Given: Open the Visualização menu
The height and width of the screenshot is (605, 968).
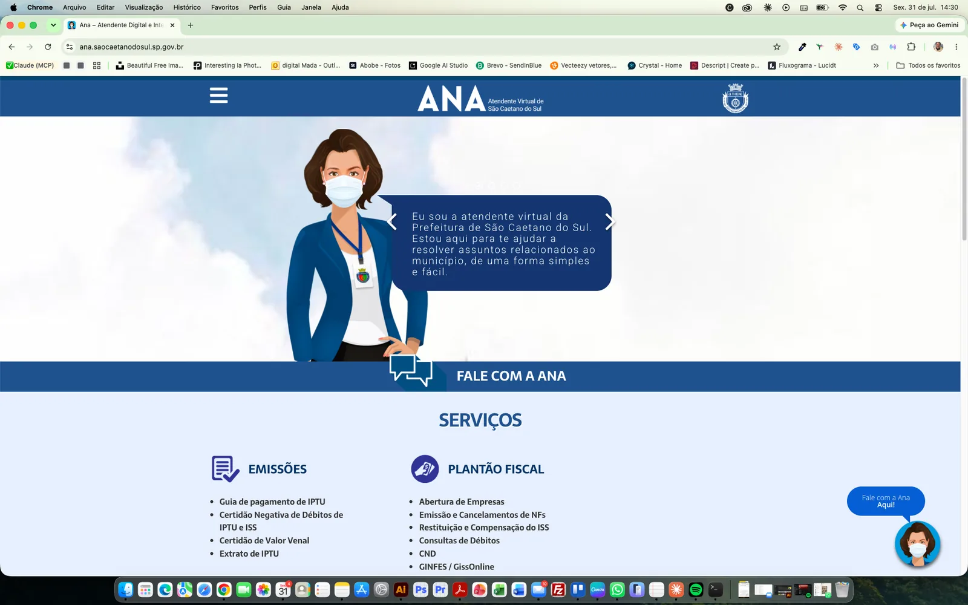Looking at the screenshot, I should point(143,7).
